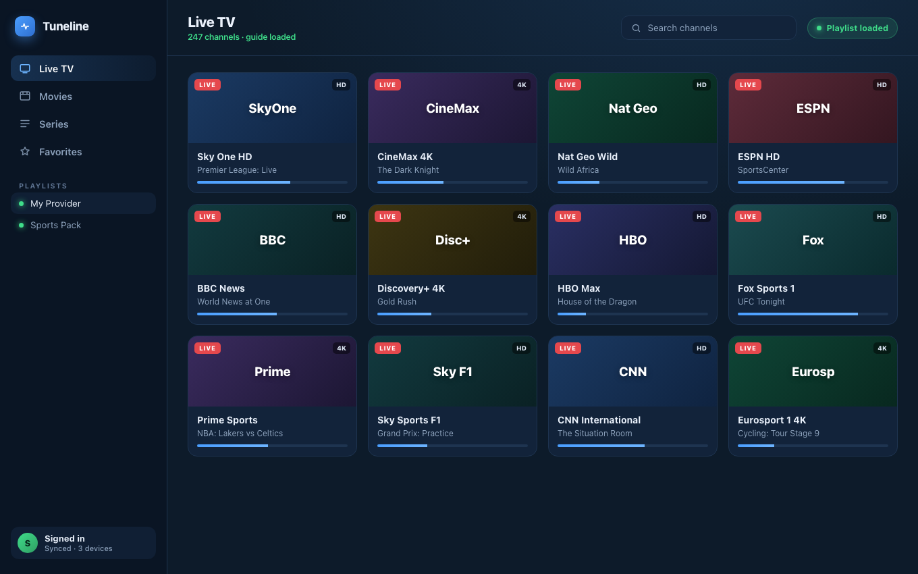The image size is (918, 574).
Task: Click the Series list icon in sidebar
Action: pyautogui.click(x=25, y=124)
